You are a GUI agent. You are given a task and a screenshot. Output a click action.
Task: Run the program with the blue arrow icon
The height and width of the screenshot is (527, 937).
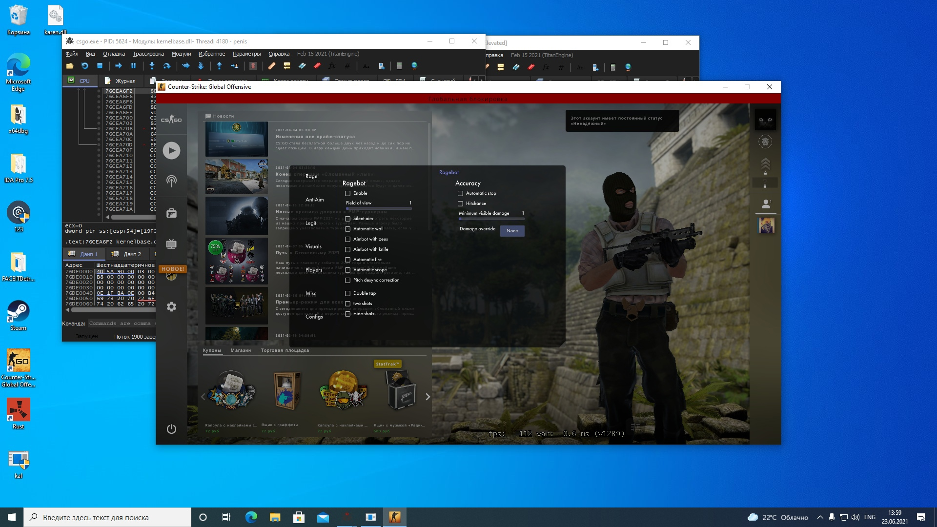click(x=118, y=66)
